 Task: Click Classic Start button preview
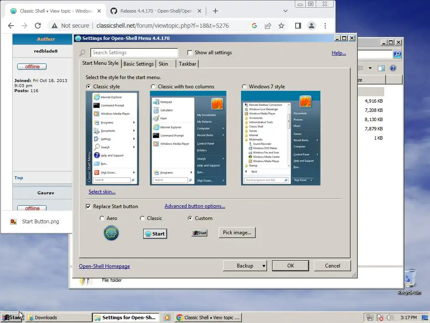click(155, 234)
